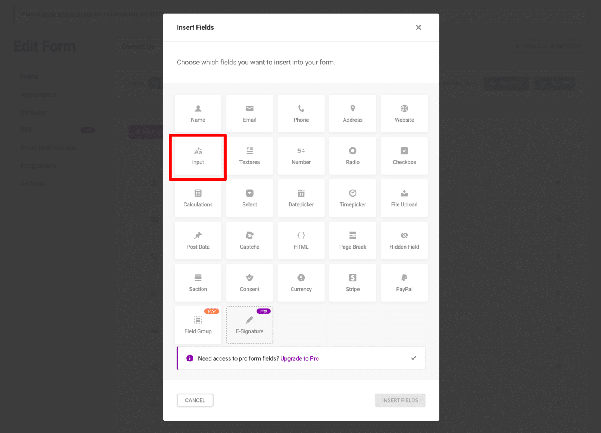Add a PayPal payment field

[x=404, y=282]
